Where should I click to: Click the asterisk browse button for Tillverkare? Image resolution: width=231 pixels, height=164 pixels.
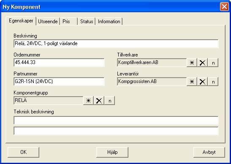192,63
